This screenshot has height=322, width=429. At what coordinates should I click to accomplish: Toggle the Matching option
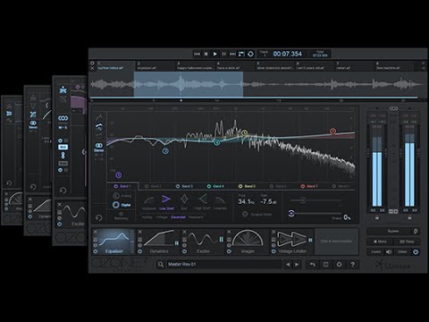click(121, 216)
